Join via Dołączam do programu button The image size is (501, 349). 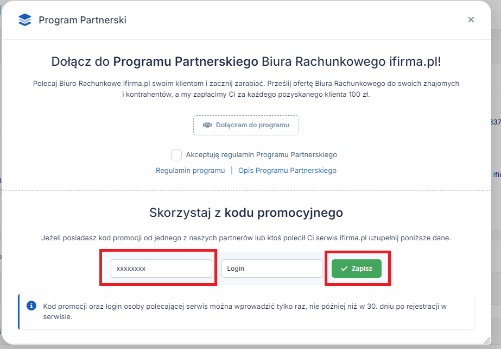pyautogui.click(x=246, y=125)
